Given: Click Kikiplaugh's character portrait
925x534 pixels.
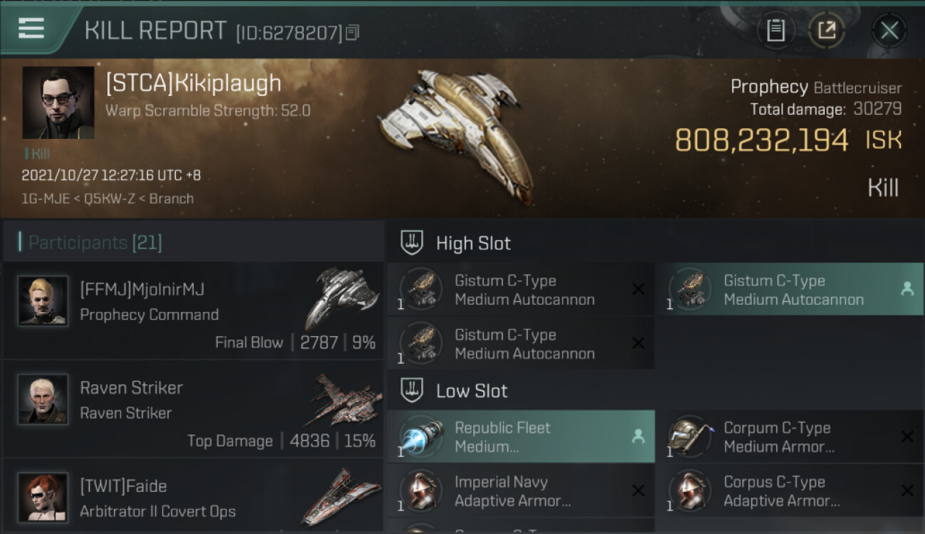Looking at the screenshot, I should 58,103.
